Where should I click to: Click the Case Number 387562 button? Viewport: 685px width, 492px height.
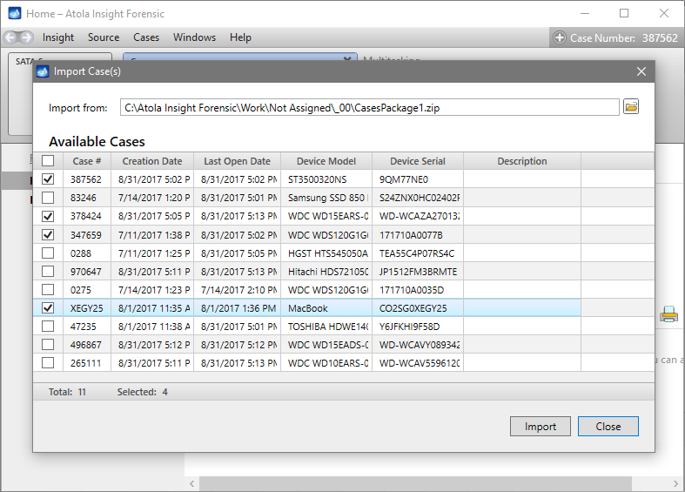(x=616, y=37)
